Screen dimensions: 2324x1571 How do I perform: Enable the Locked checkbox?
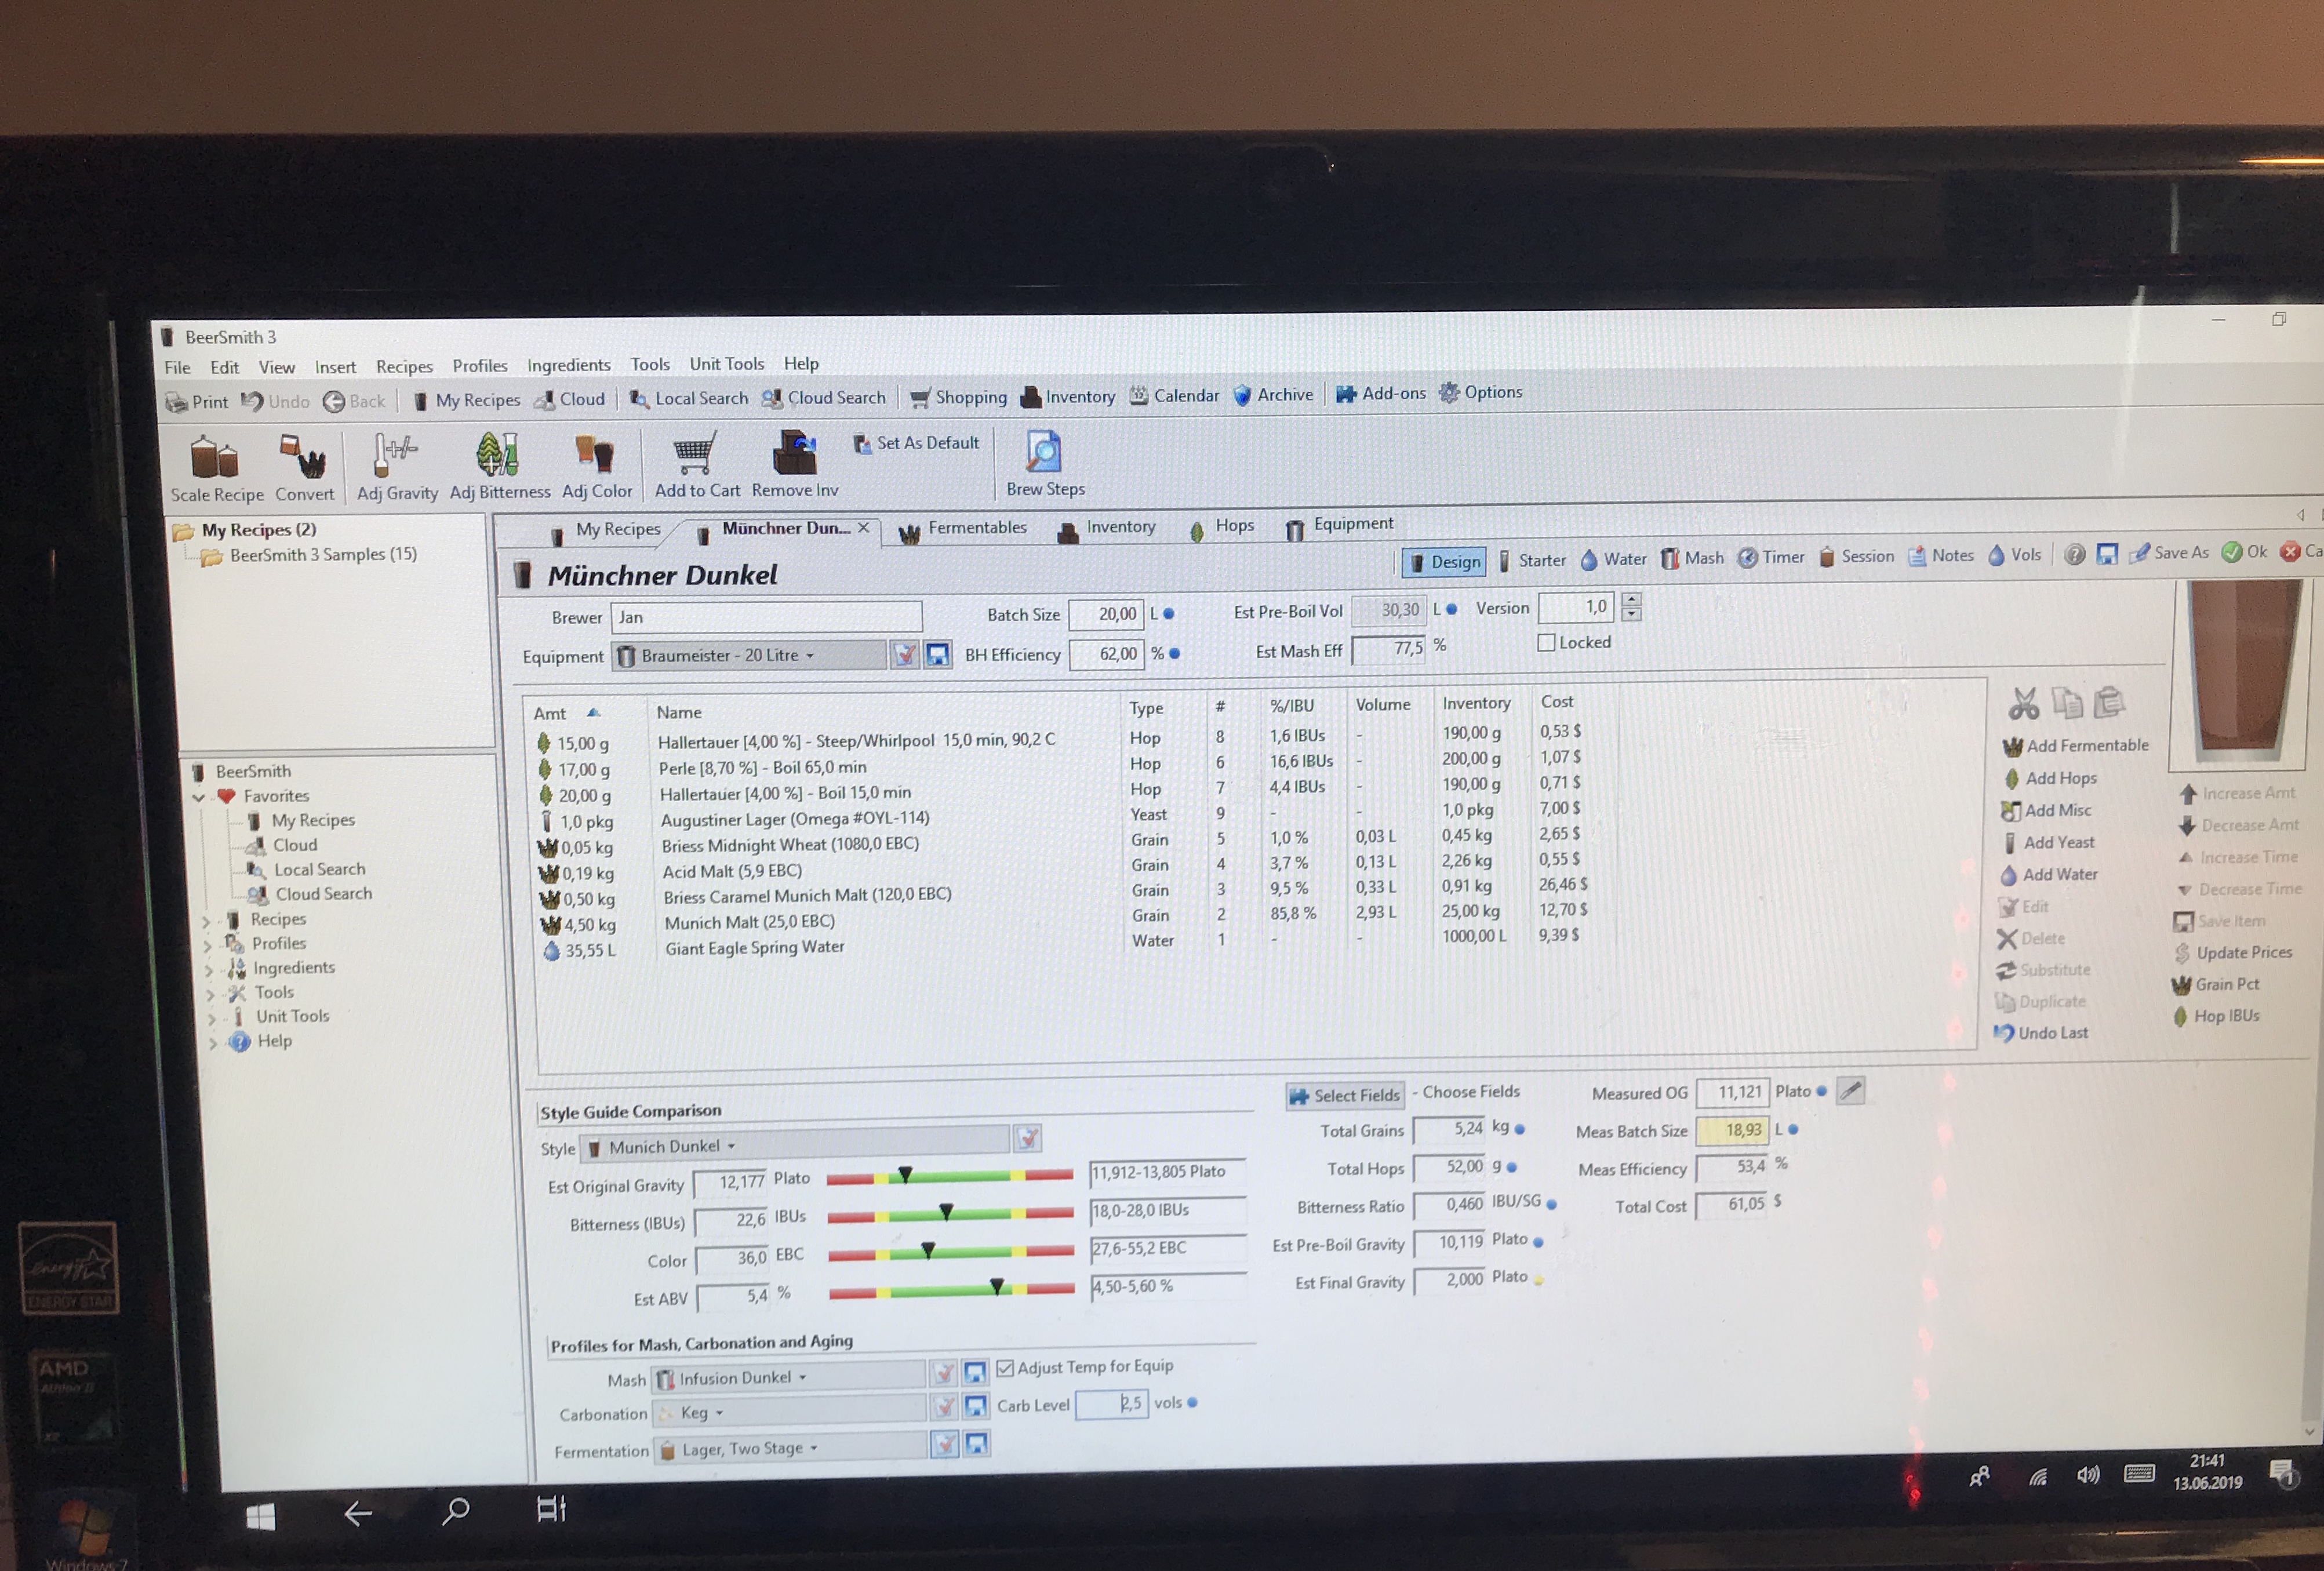[x=1546, y=643]
